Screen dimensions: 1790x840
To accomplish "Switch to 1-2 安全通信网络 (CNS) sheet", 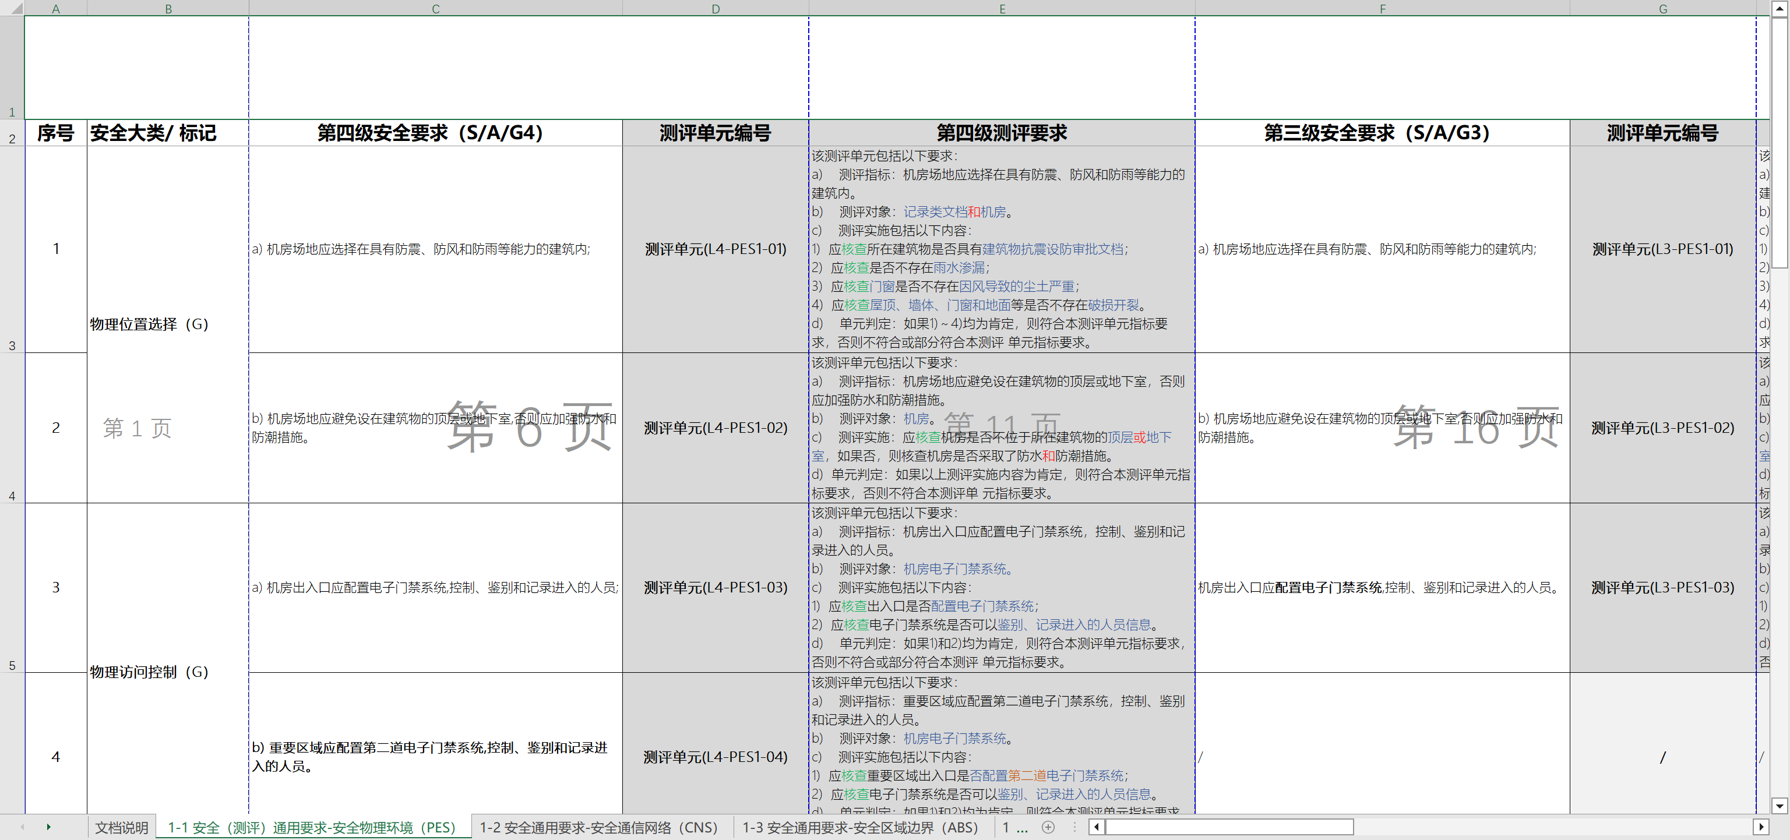I will [598, 828].
